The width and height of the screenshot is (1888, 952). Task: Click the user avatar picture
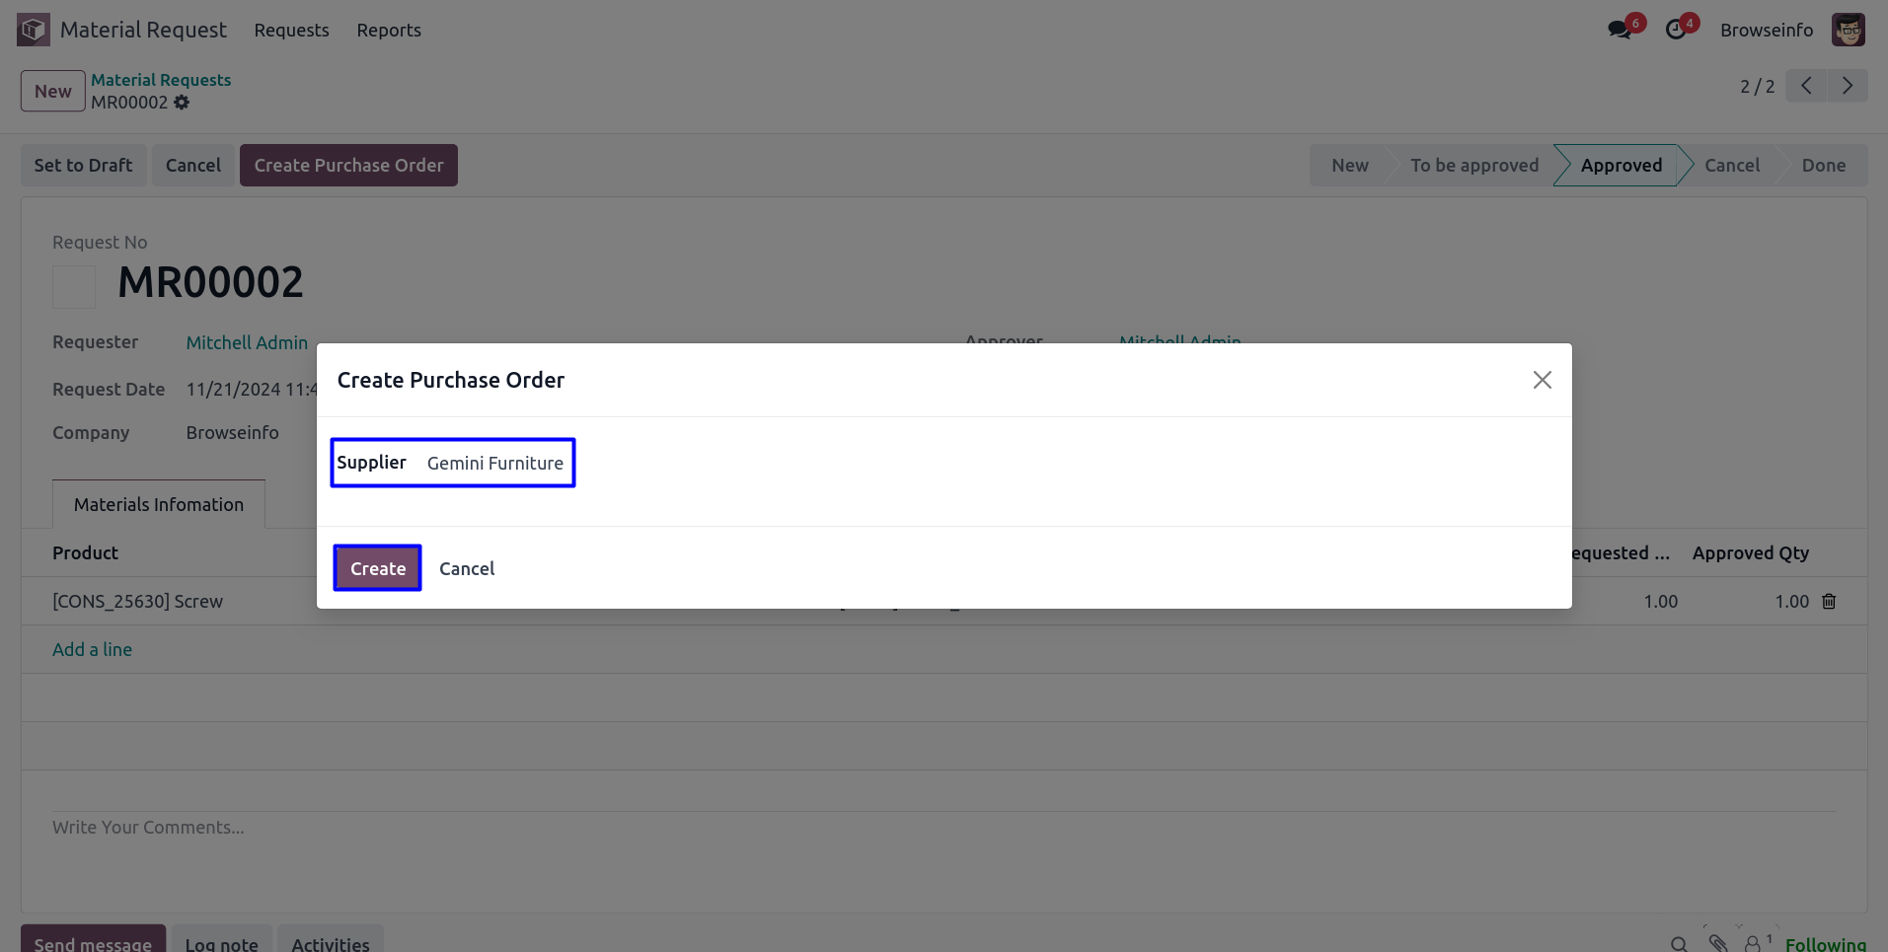pos(1848,30)
